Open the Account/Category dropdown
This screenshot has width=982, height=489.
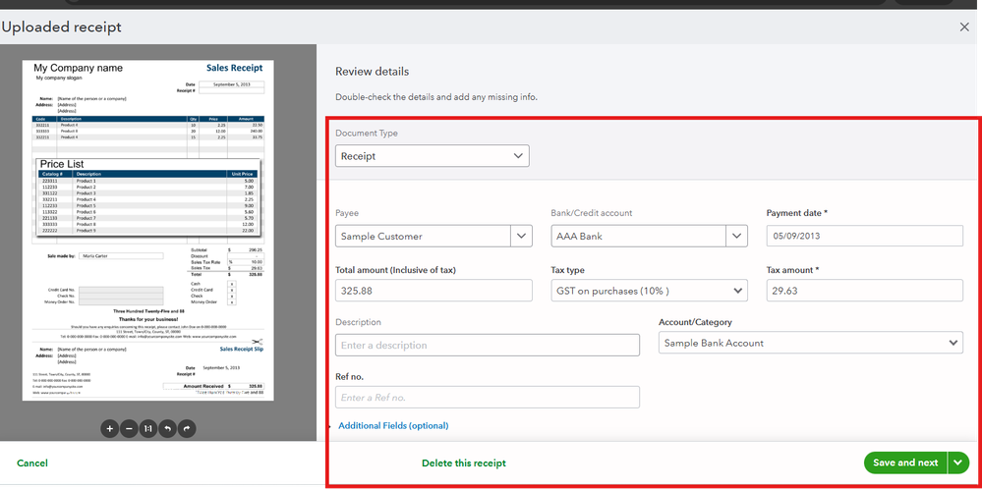pyautogui.click(x=810, y=344)
